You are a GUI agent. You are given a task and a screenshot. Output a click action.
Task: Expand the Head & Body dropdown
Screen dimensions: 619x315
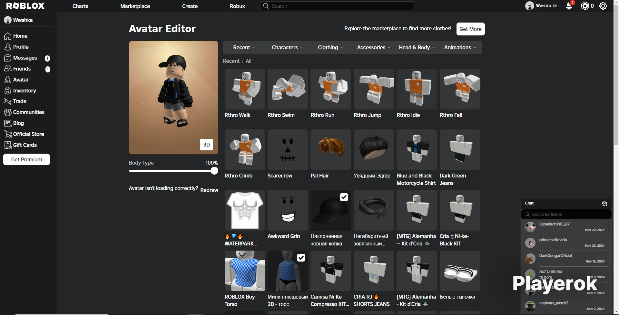click(x=417, y=47)
